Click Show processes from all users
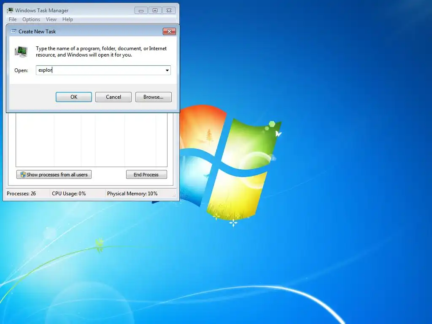Image resolution: width=432 pixels, height=324 pixels. point(54,175)
